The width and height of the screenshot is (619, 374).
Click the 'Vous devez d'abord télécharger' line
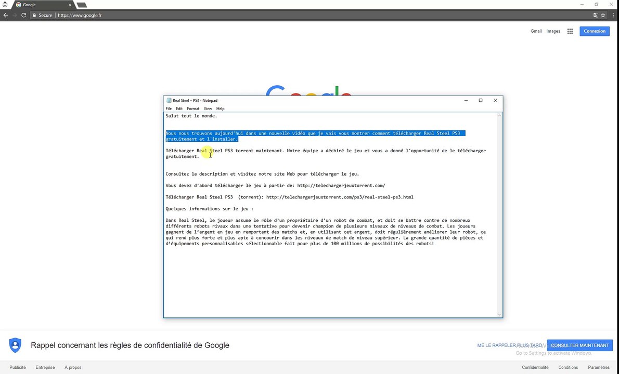(275, 185)
